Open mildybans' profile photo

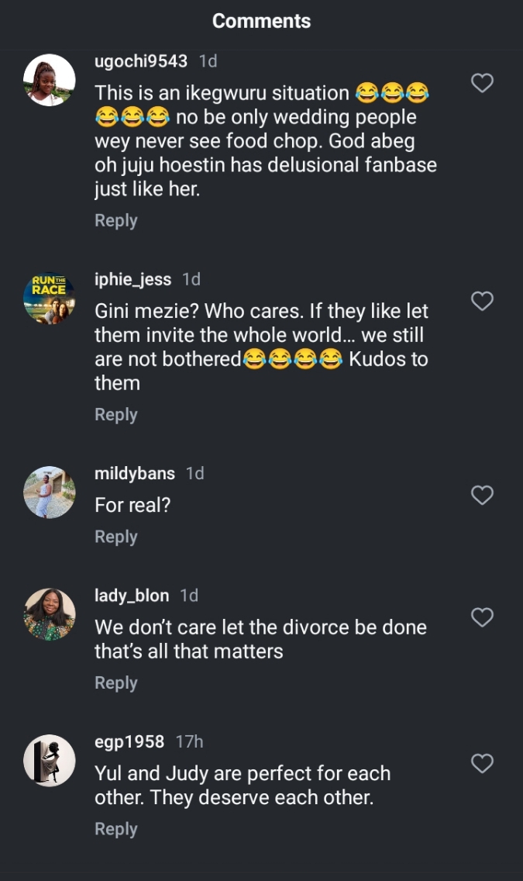click(50, 492)
